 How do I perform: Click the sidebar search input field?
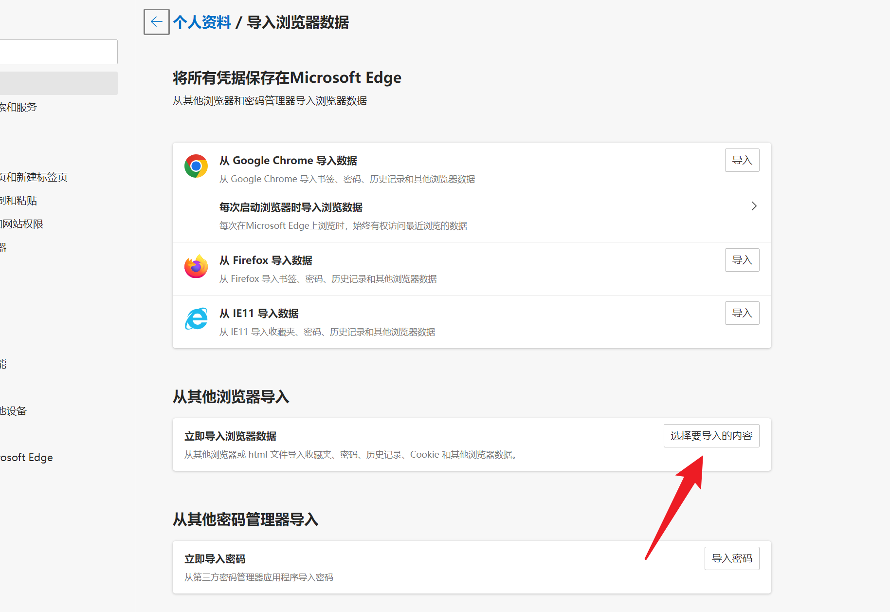click(58, 52)
